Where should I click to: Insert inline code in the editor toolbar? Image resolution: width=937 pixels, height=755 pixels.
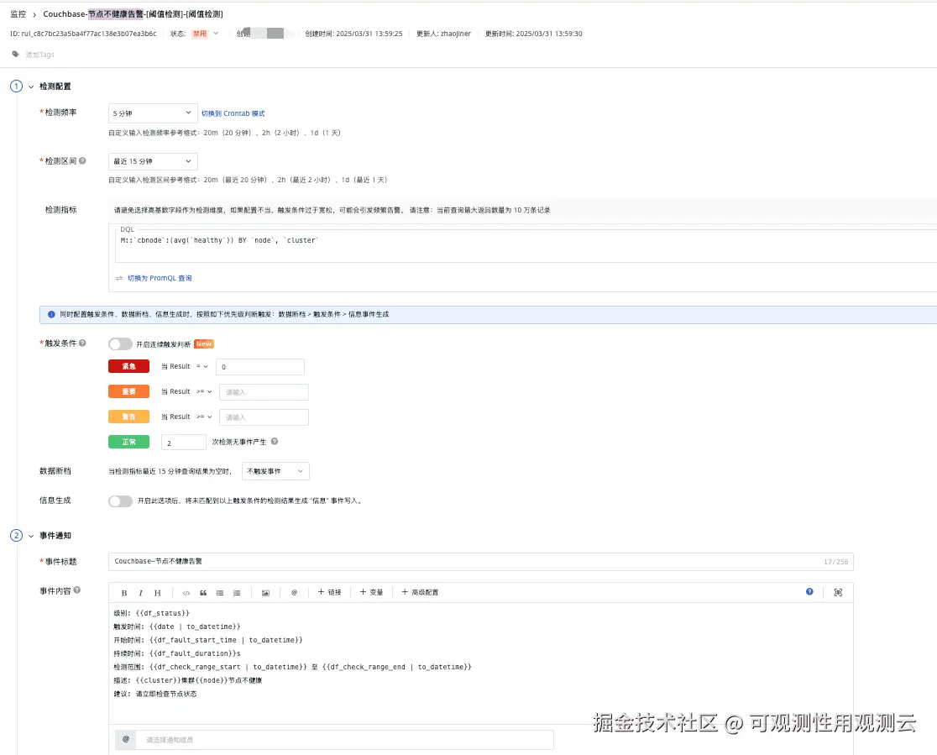[186, 593]
